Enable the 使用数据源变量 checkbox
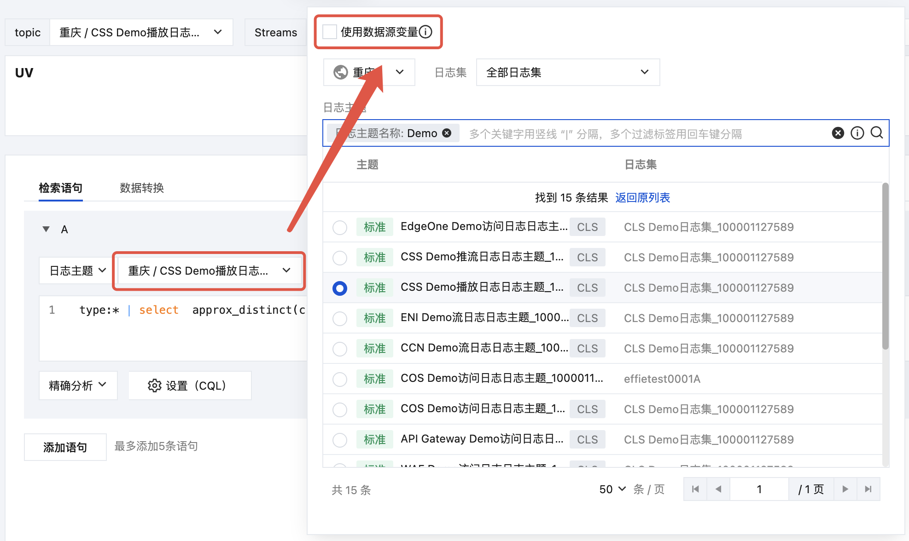This screenshot has height=541, width=909. 330,32
